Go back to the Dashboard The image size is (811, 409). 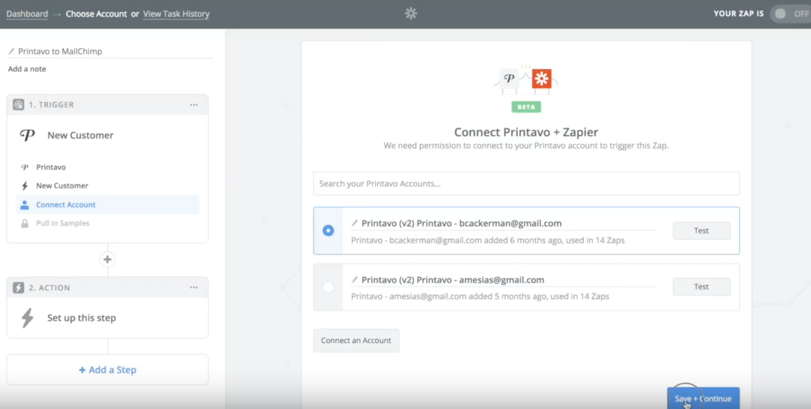coord(27,14)
